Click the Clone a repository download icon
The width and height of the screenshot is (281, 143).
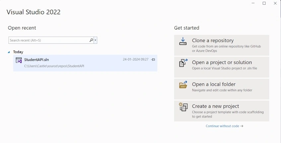tap(183, 41)
